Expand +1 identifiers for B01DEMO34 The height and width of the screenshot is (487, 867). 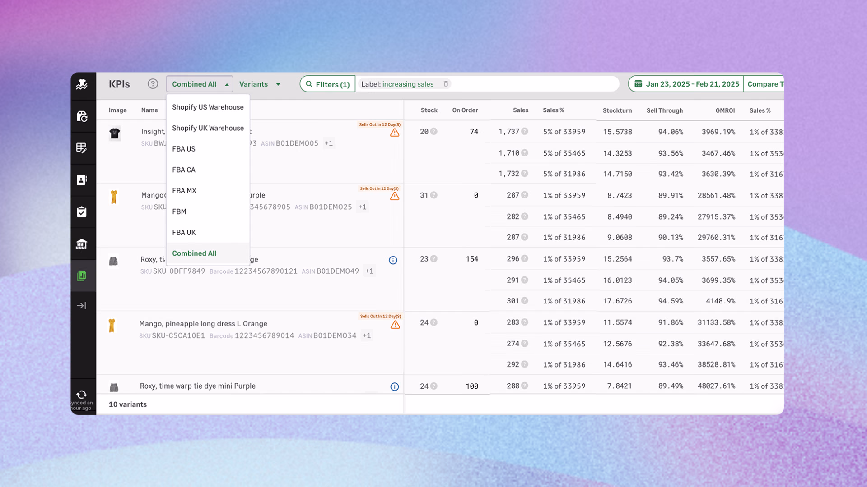[367, 335]
